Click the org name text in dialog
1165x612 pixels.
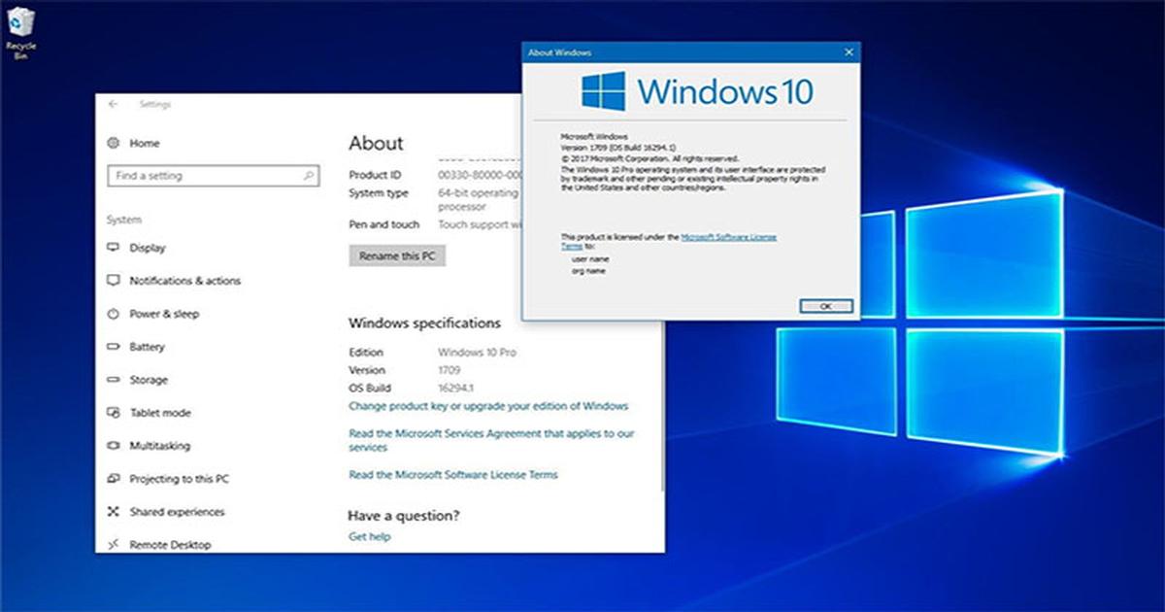click(588, 271)
